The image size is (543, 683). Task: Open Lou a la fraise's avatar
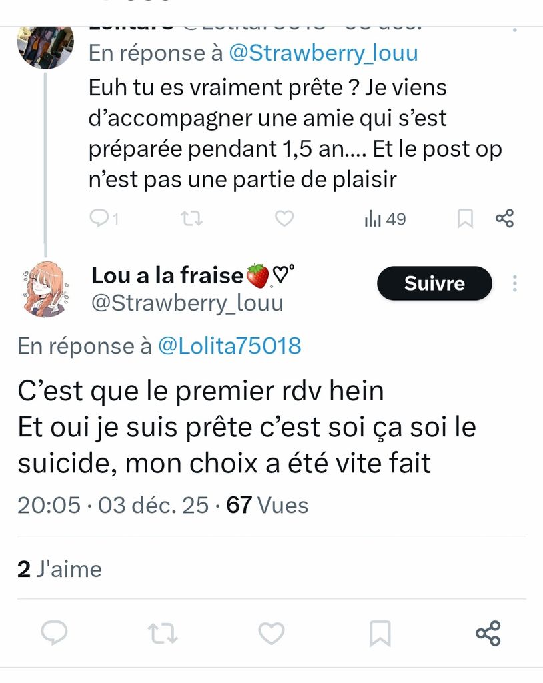(44, 288)
